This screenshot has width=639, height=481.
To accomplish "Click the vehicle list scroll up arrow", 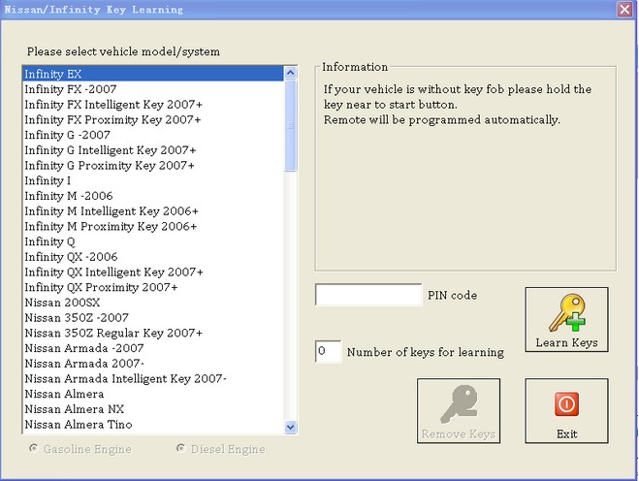I will coord(291,73).
